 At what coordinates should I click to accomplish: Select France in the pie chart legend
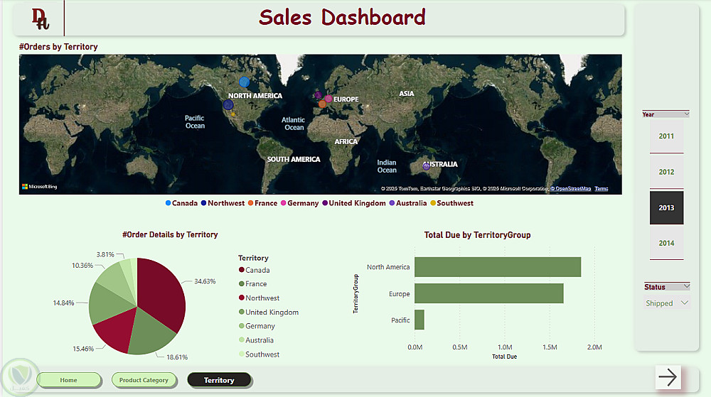(253, 284)
